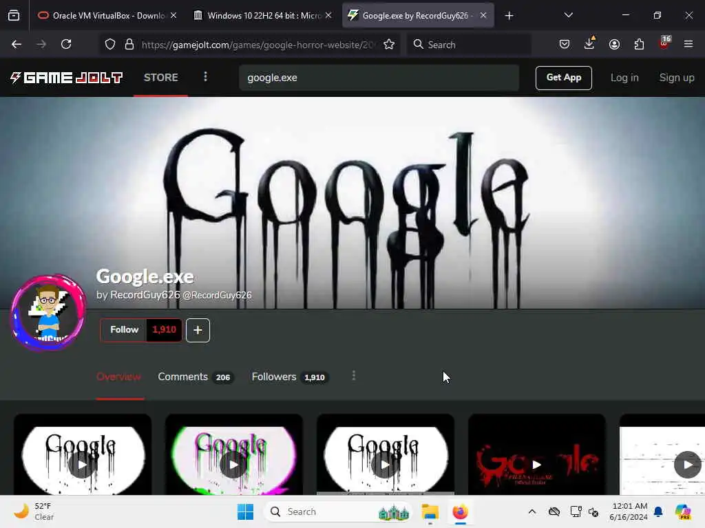The height and width of the screenshot is (528, 705).
Task: Click the site padlock icon
Action: [129, 44]
